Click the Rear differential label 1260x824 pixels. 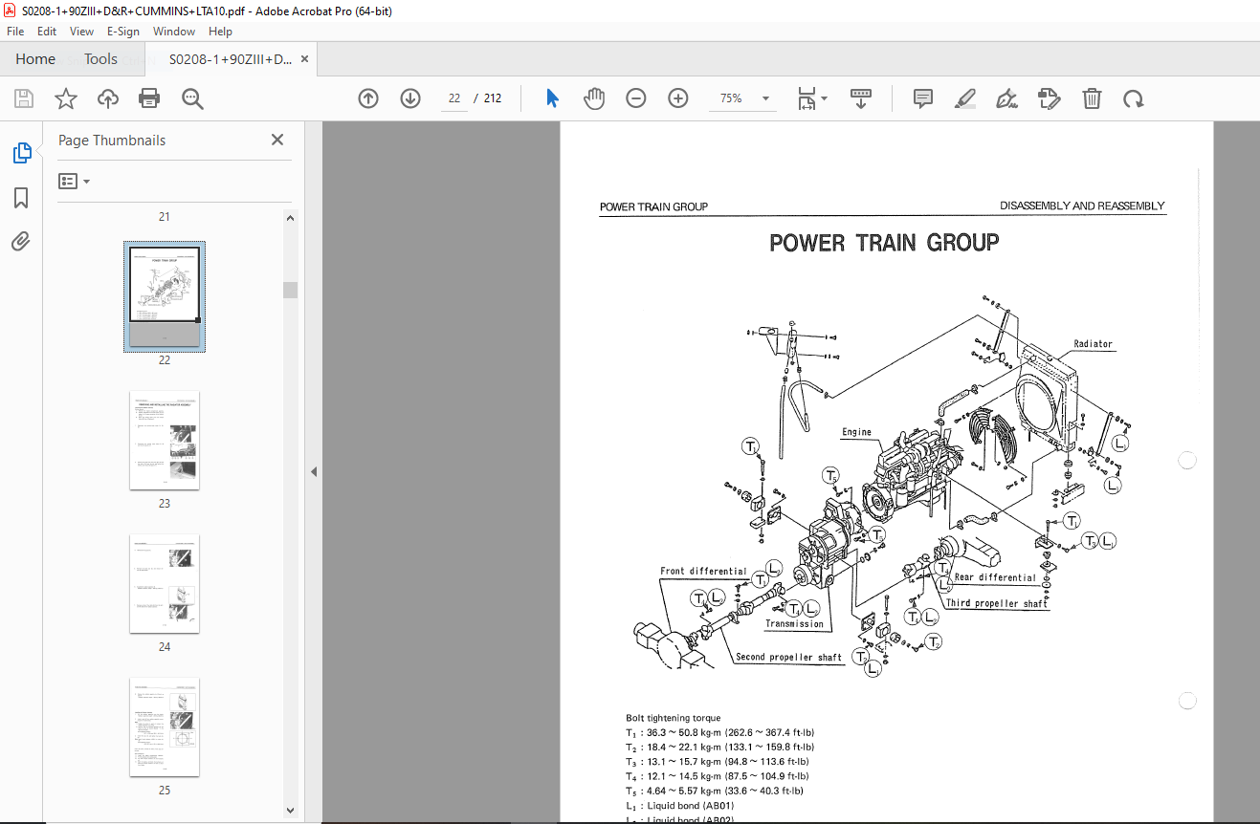point(995,577)
